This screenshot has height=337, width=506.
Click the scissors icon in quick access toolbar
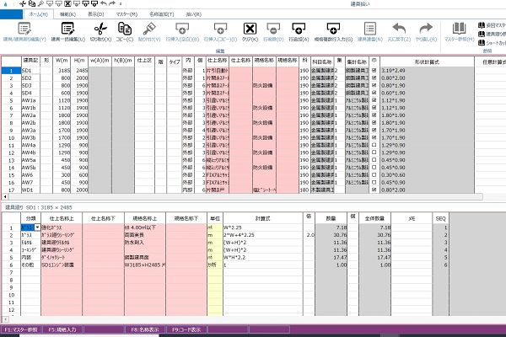[x=22, y=4]
